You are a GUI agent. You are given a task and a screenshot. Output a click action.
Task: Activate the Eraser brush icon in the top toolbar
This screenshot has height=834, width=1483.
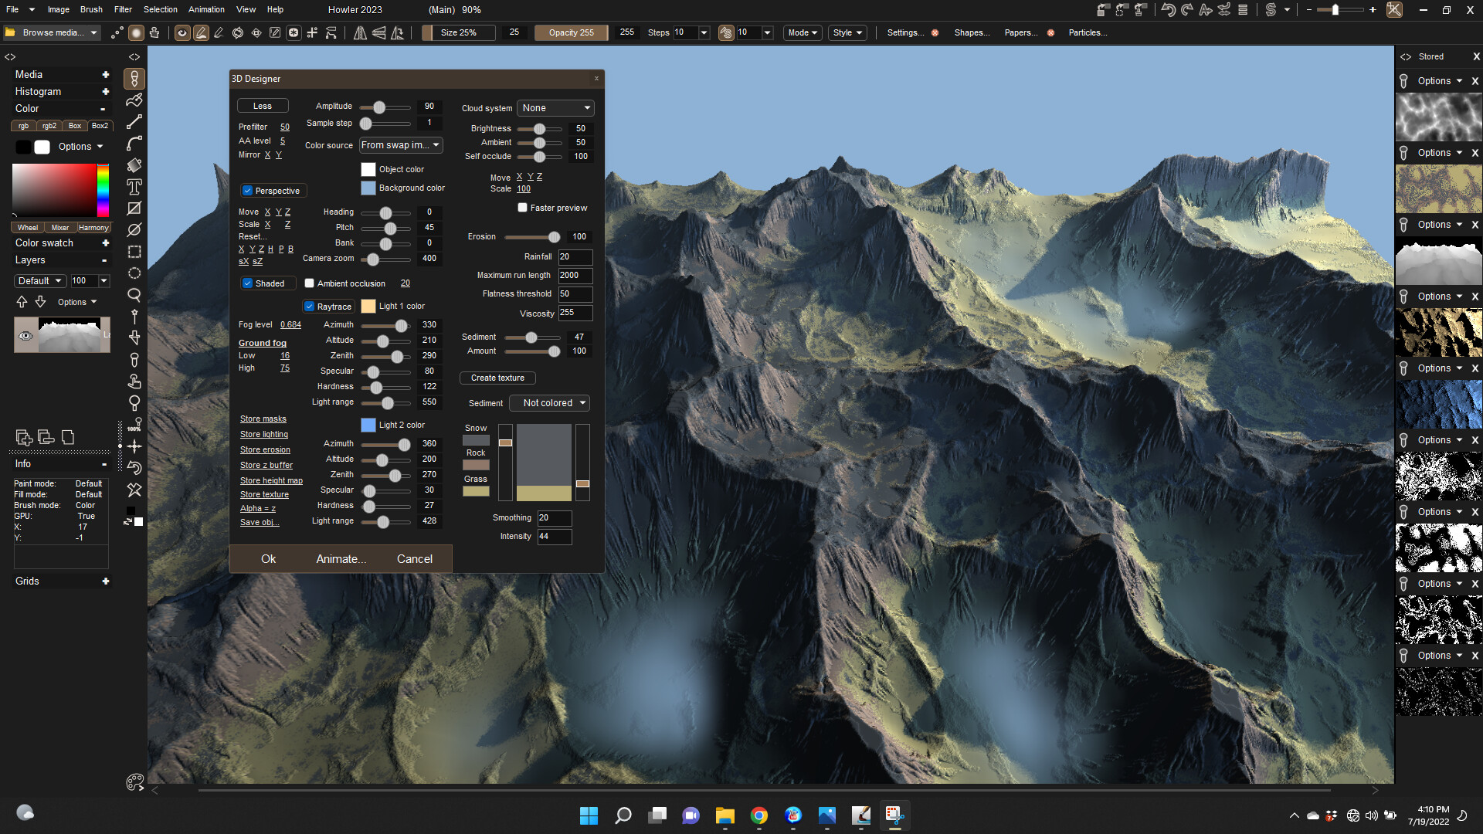pos(219,32)
